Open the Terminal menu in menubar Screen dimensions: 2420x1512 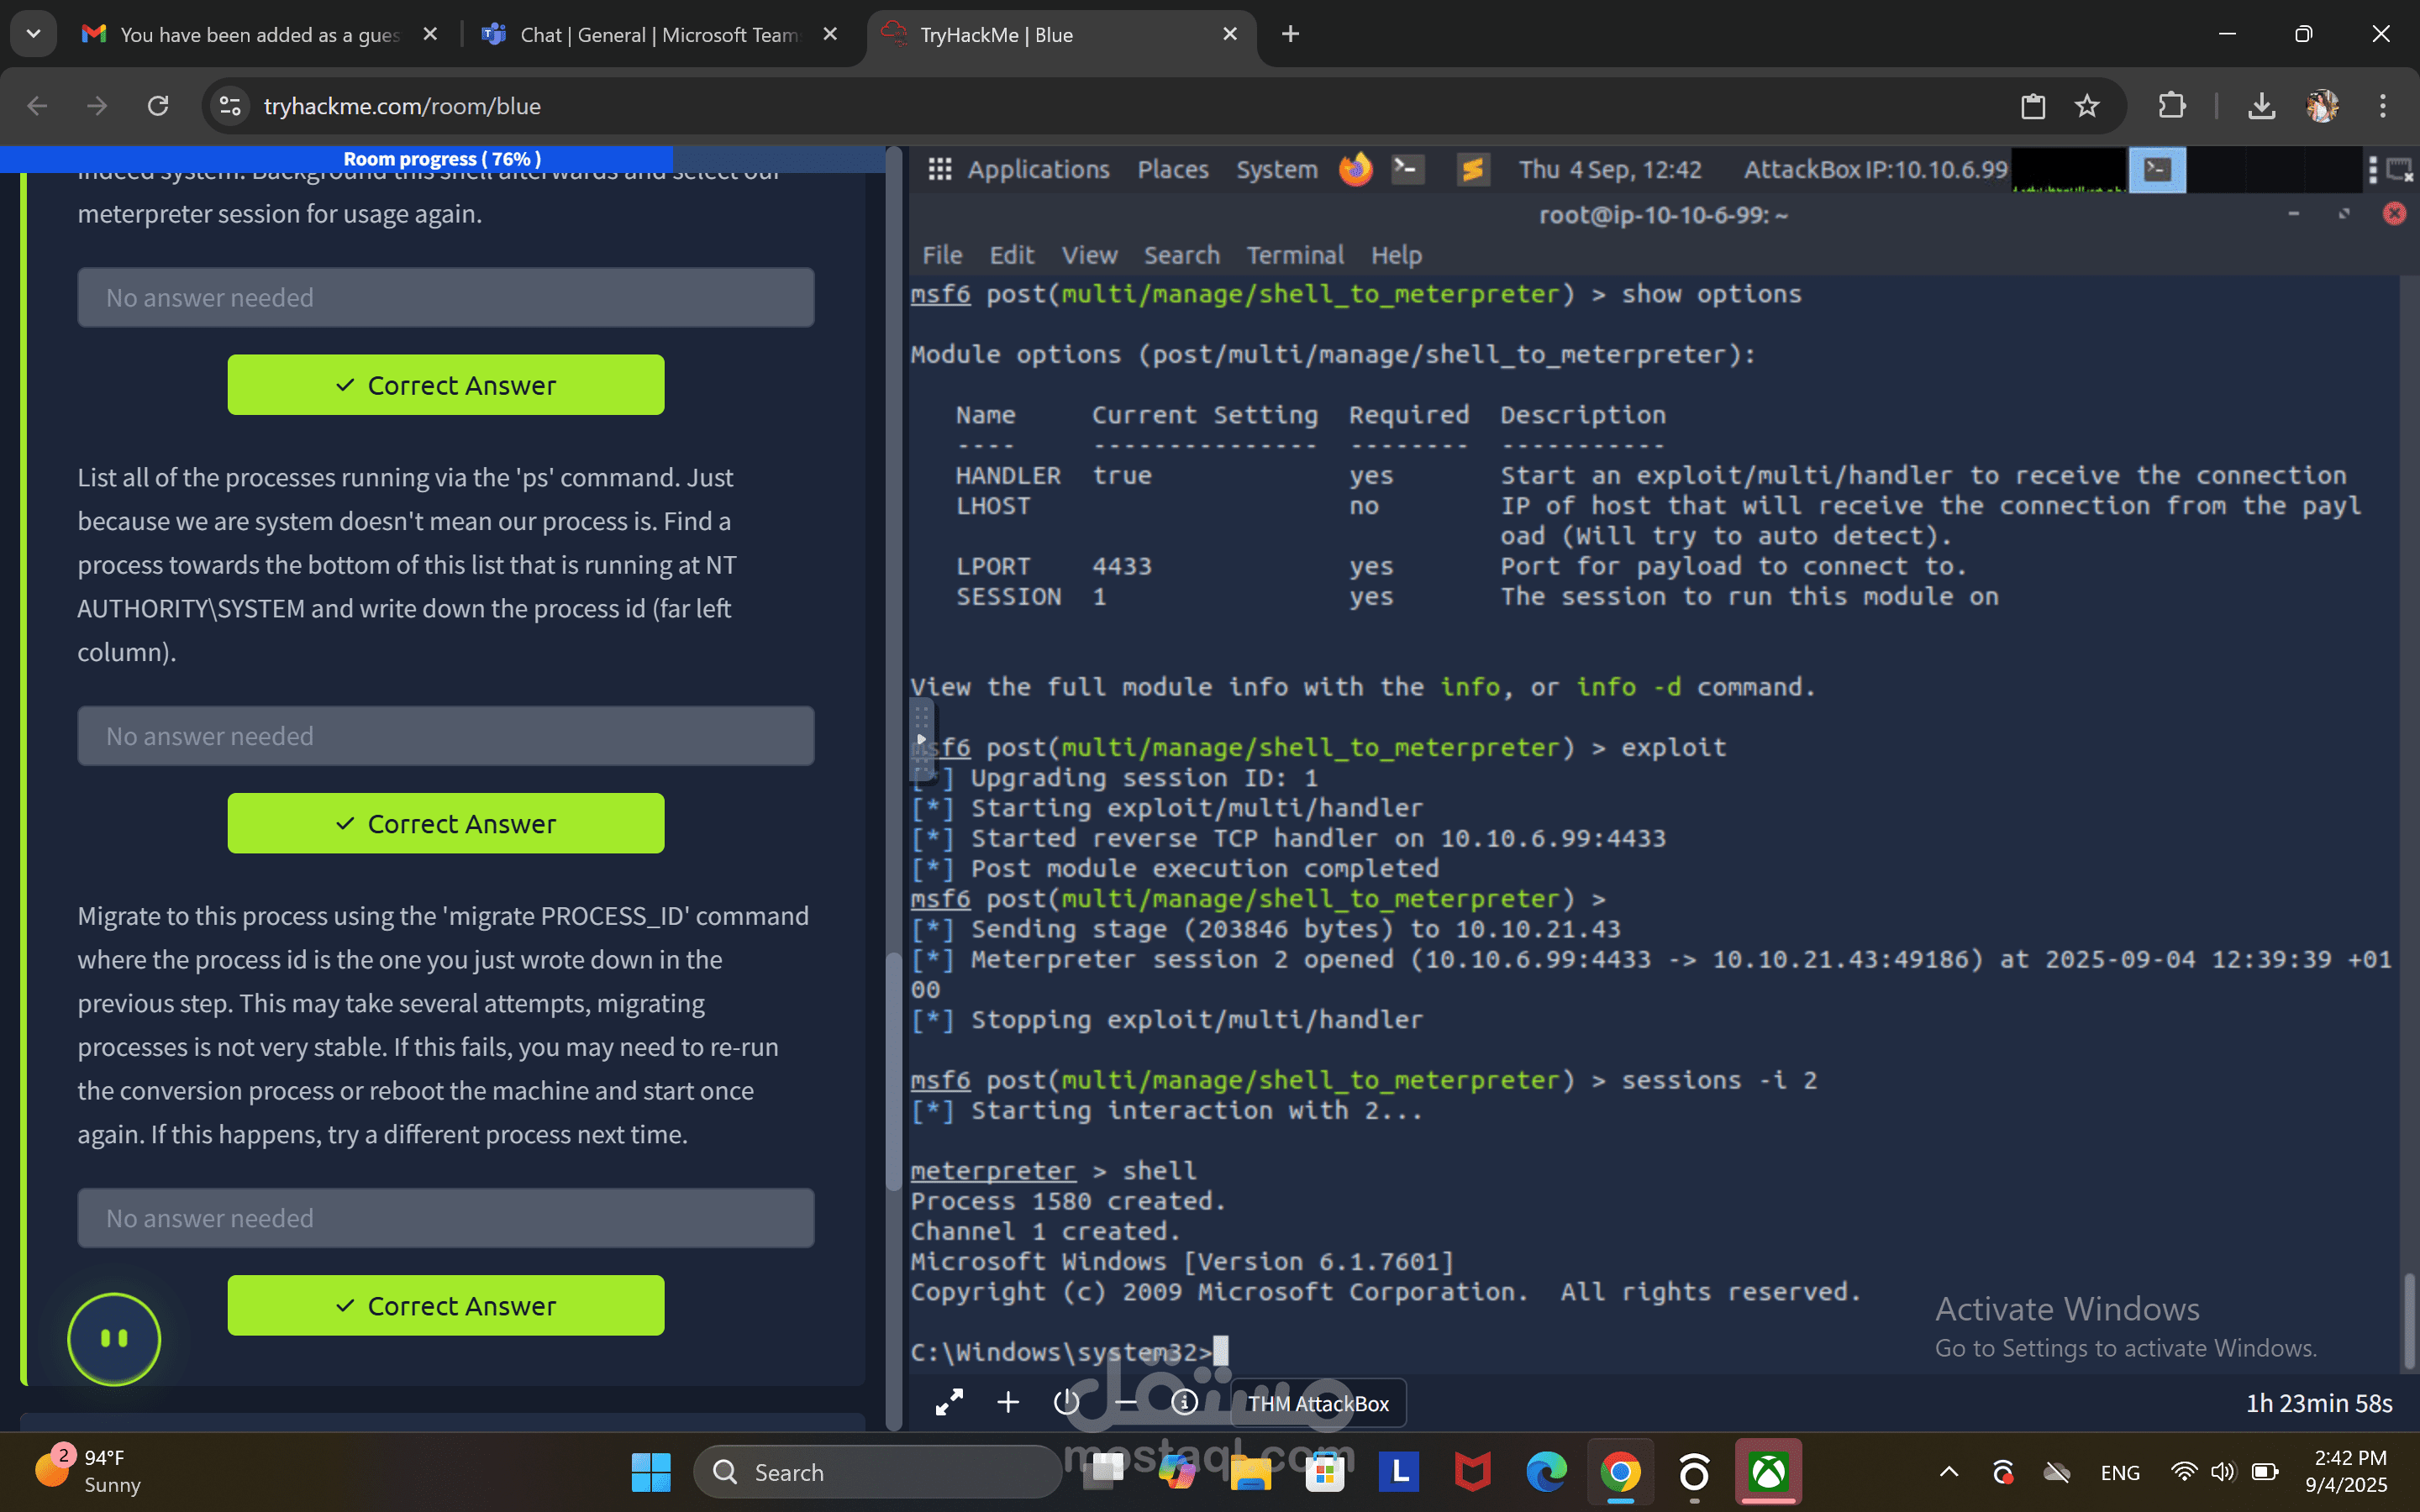click(1294, 255)
